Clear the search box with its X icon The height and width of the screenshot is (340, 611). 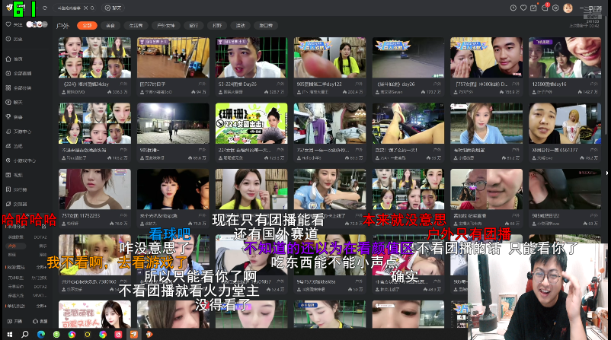coord(86,8)
